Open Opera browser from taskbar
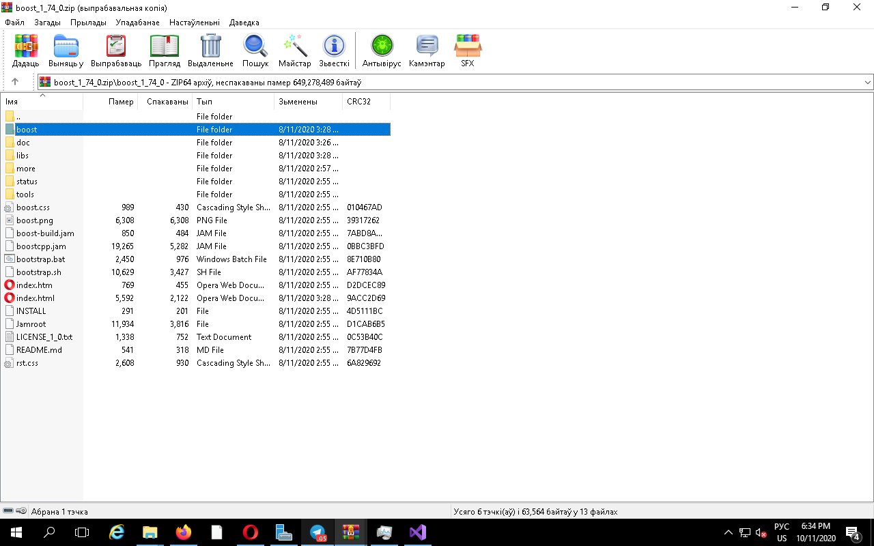The image size is (874, 546). [x=251, y=532]
